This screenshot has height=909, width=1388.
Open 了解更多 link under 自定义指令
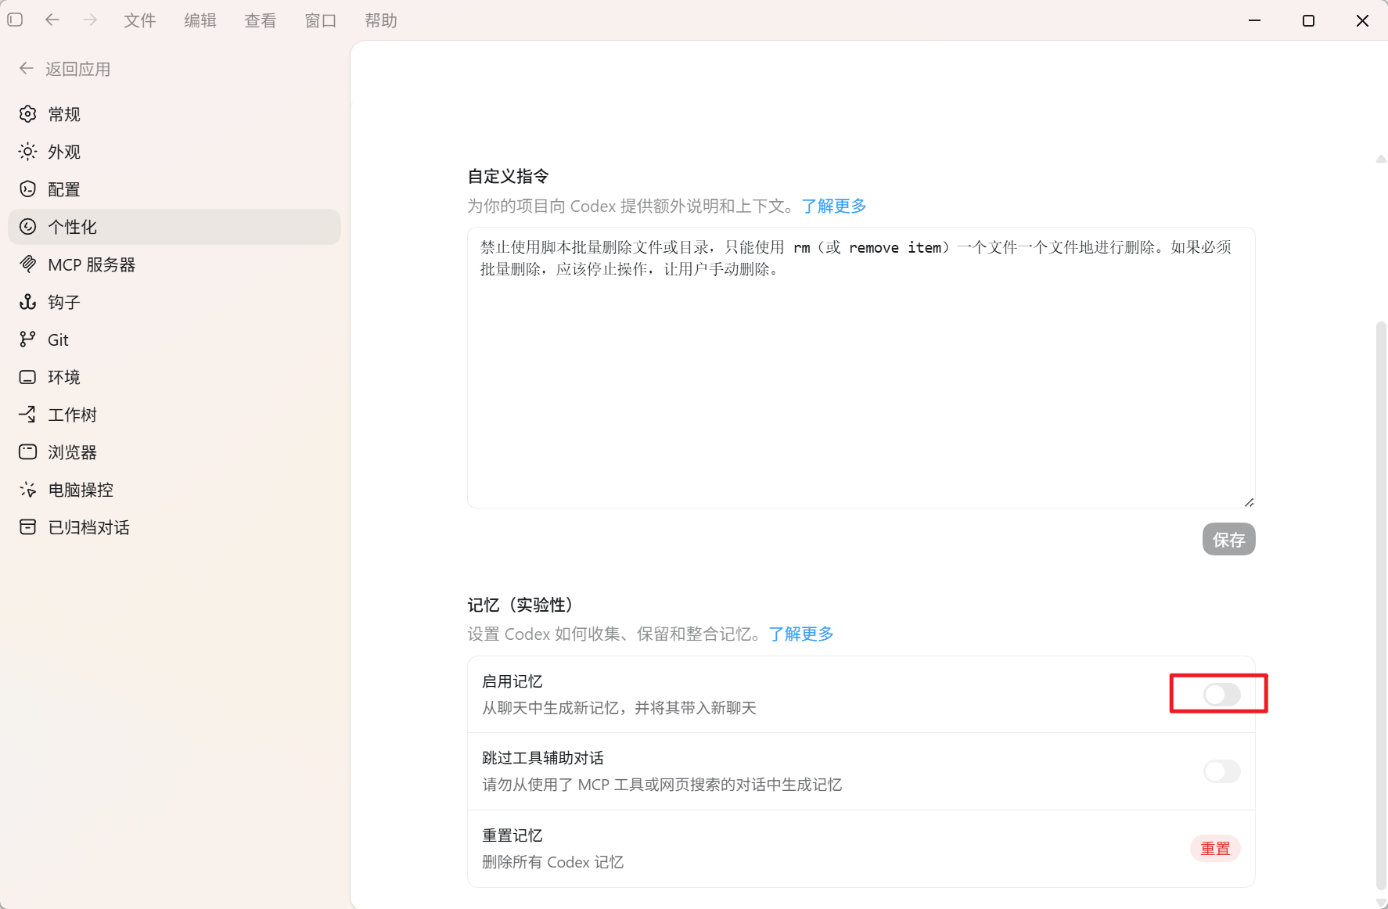(x=834, y=207)
